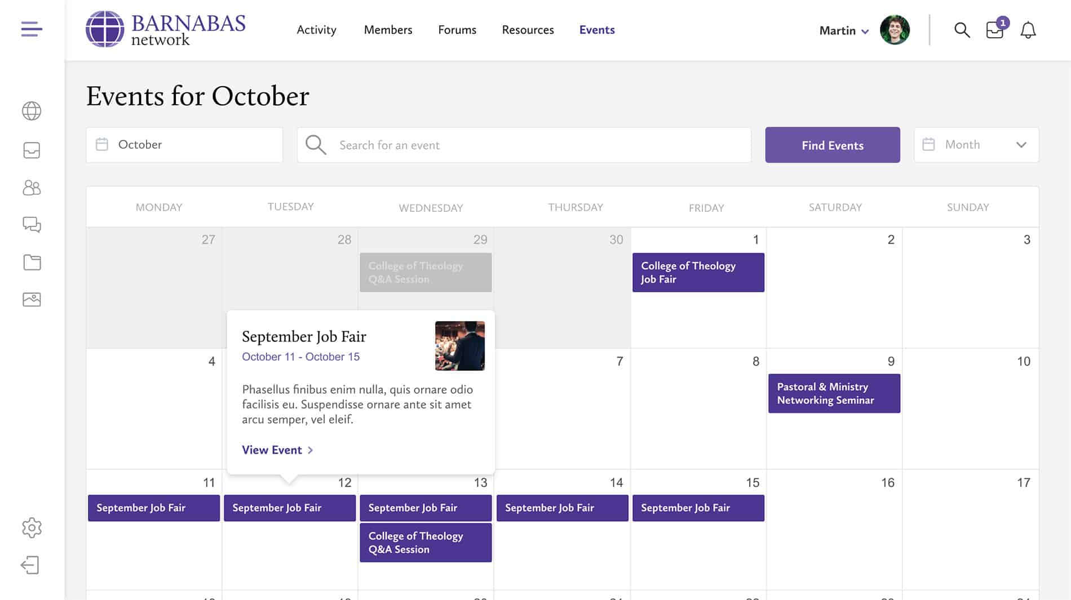
Task: Click the globe icon in sidebar
Action: [x=32, y=111]
